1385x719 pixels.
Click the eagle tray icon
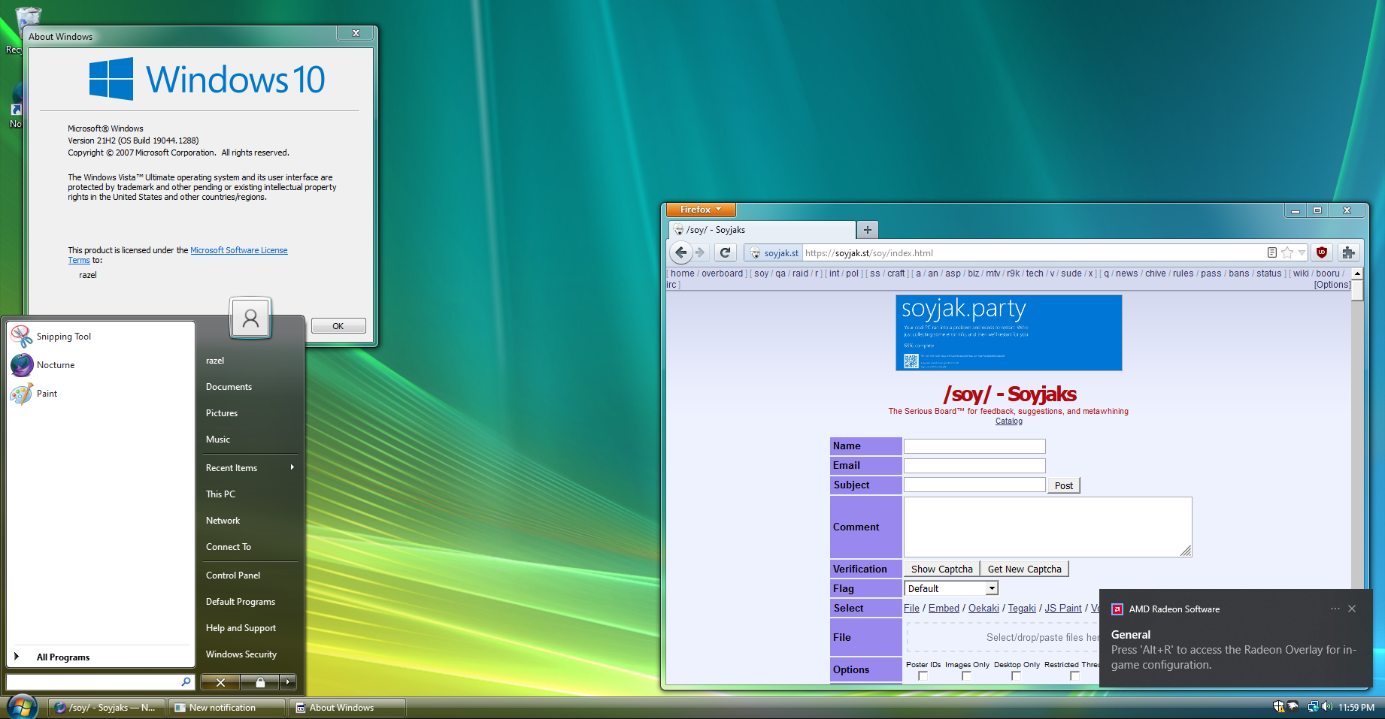click(x=1293, y=706)
